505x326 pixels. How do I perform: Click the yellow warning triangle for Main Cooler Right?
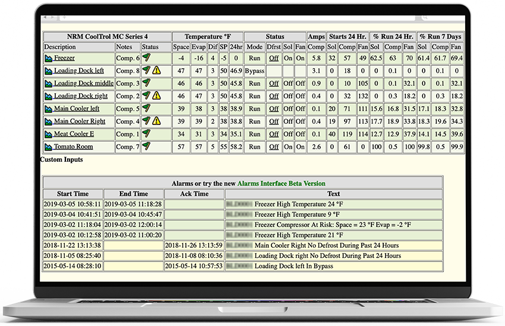click(x=156, y=121)
